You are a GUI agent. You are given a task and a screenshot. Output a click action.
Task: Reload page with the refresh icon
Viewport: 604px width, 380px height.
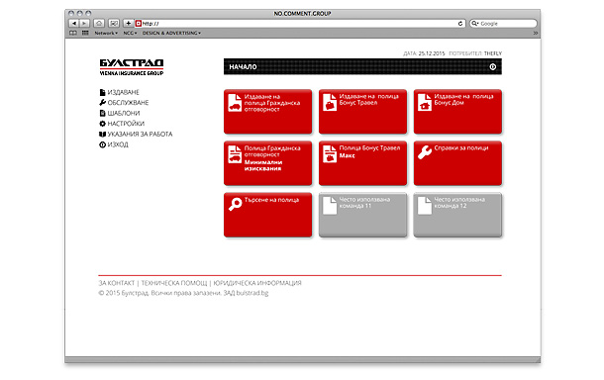pyautogui.click(x=460, y=24)
